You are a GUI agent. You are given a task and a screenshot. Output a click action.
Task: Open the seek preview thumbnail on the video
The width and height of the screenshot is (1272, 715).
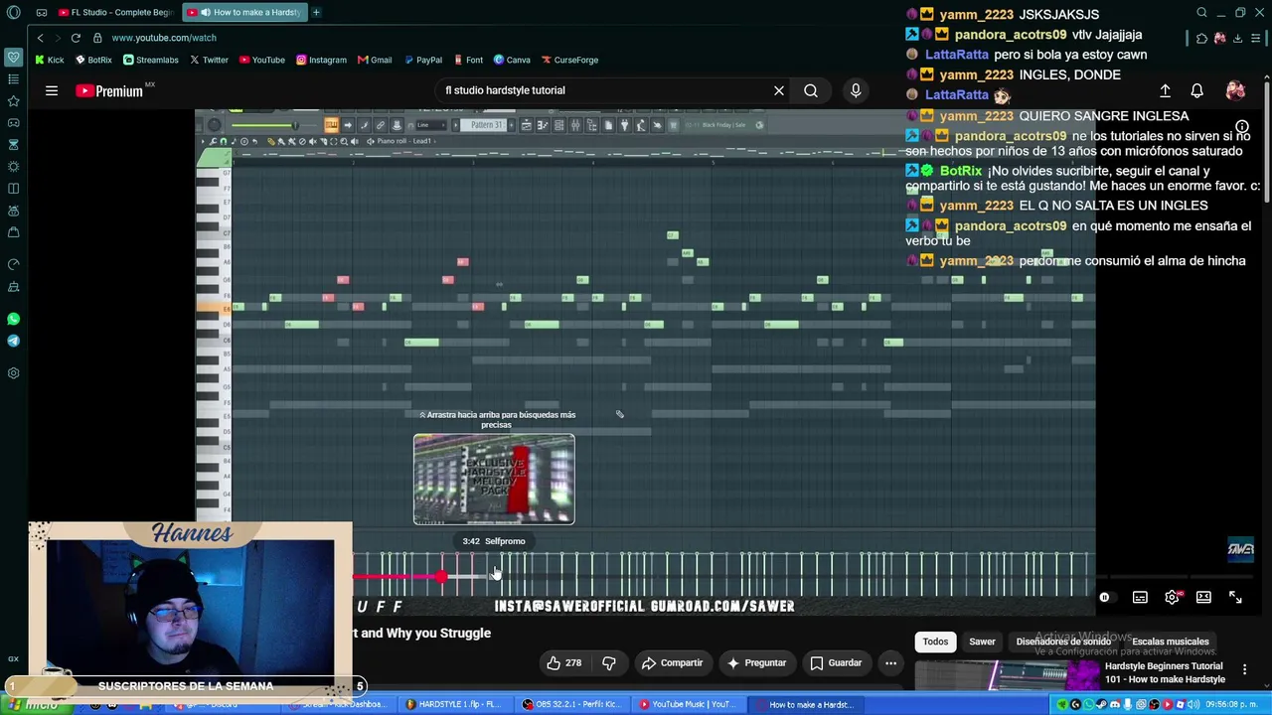(494, 479)
